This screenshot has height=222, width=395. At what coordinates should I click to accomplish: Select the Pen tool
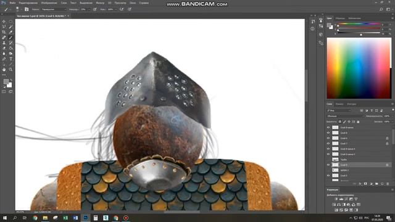[x=4, y=59]
